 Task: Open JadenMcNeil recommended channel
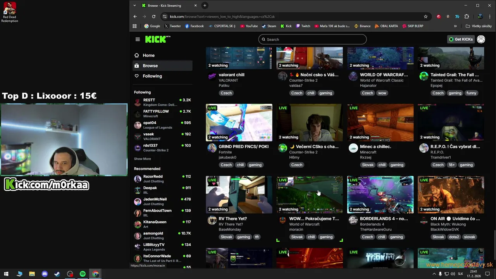pos(162,201)
